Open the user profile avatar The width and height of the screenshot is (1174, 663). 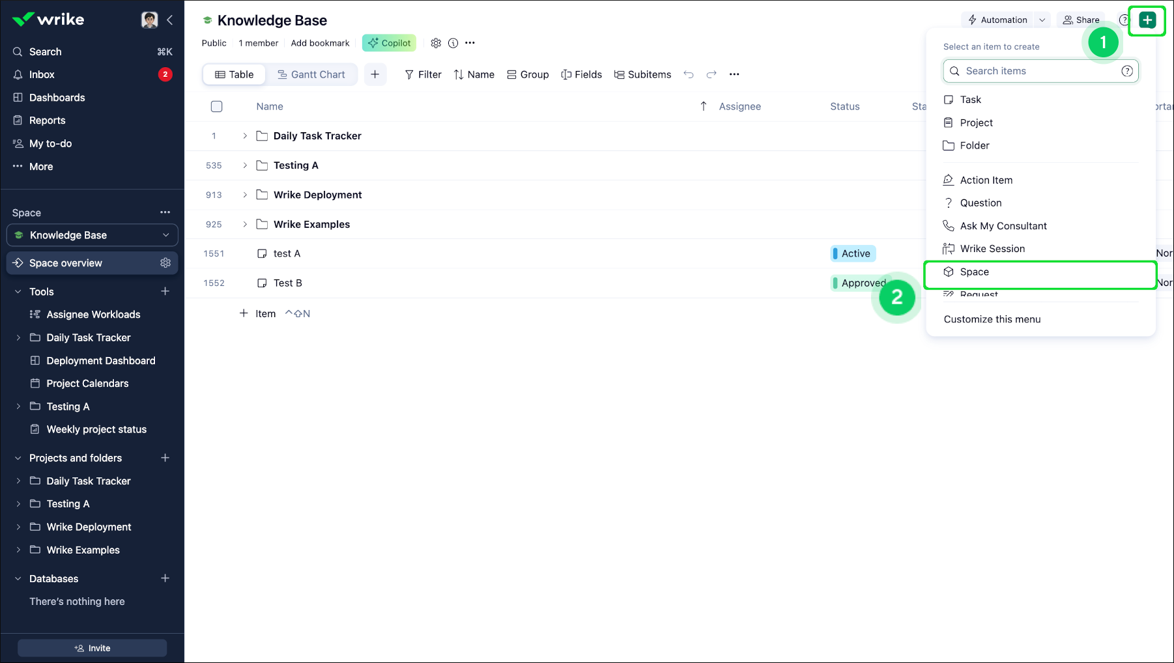click(149, 20)
